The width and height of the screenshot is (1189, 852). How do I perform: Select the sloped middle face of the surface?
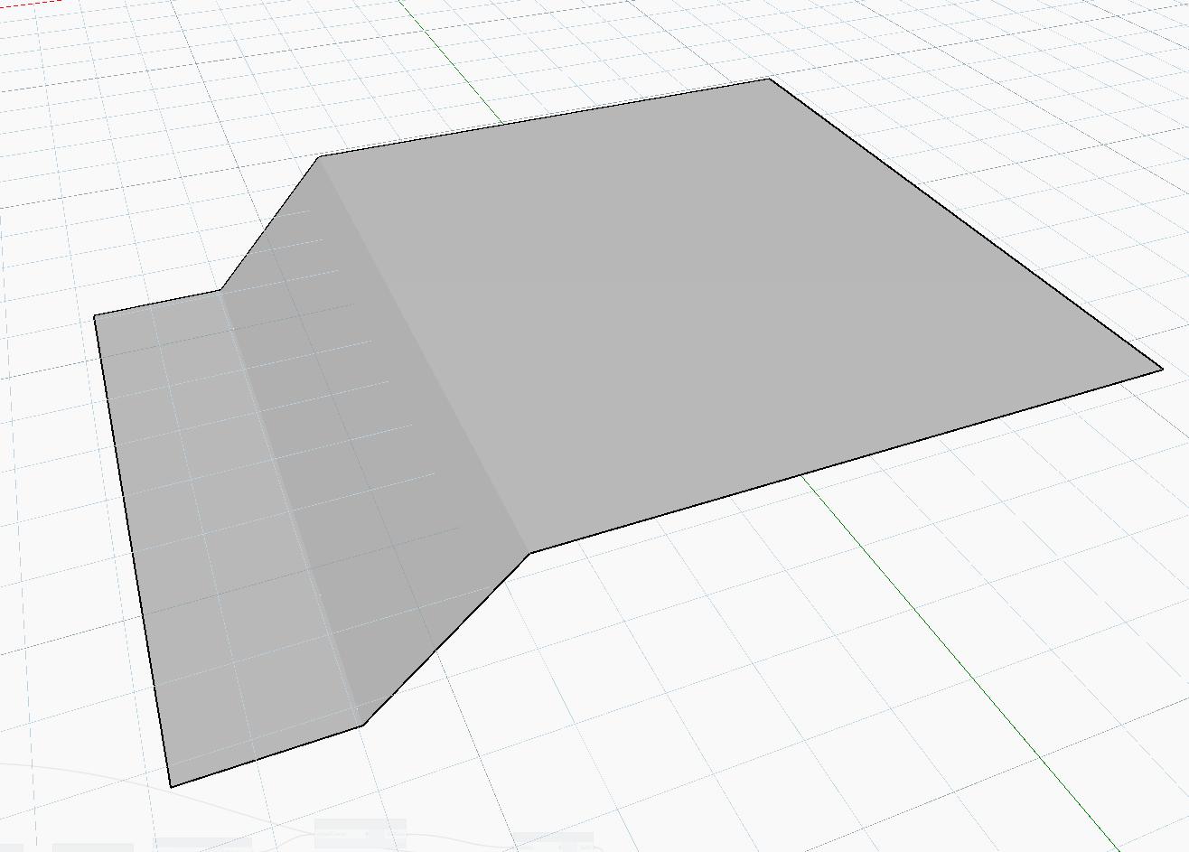[x=375, y=443]
